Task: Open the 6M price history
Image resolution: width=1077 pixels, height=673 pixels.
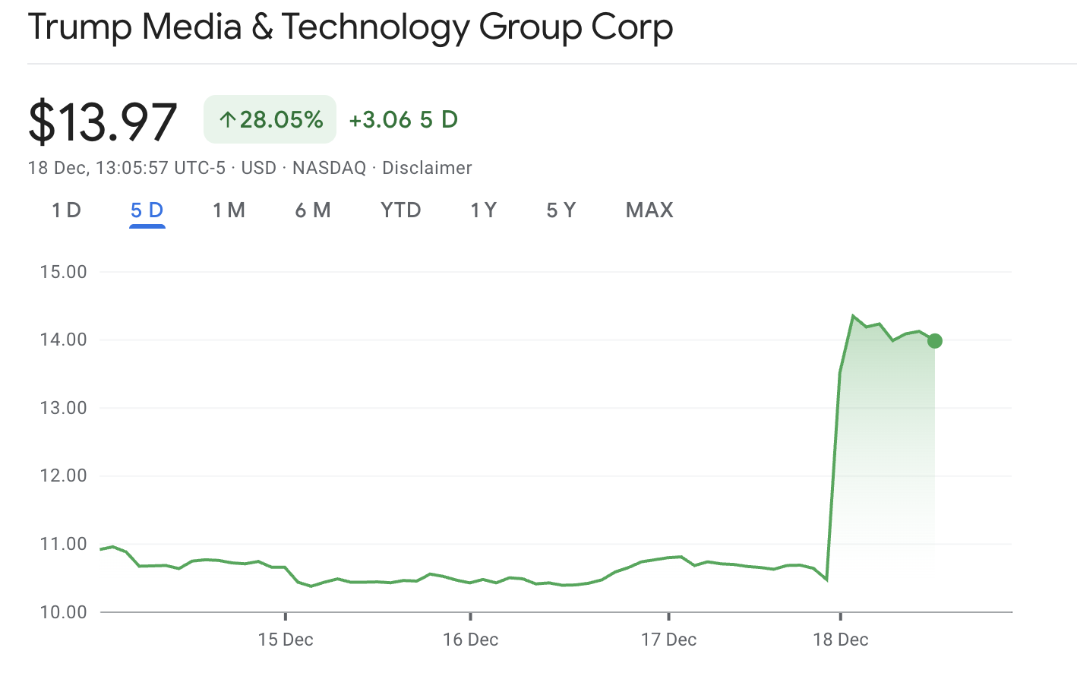Action: (x=313, y=210)
